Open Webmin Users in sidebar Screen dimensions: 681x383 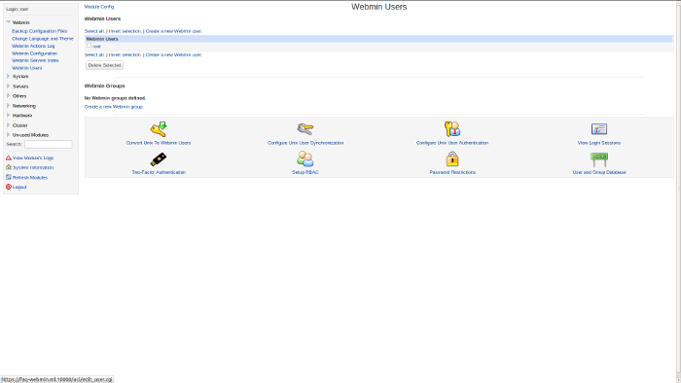27,68
